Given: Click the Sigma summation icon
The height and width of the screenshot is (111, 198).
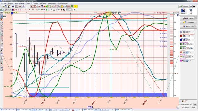Looking at the screenshot, I should (59, 10).
